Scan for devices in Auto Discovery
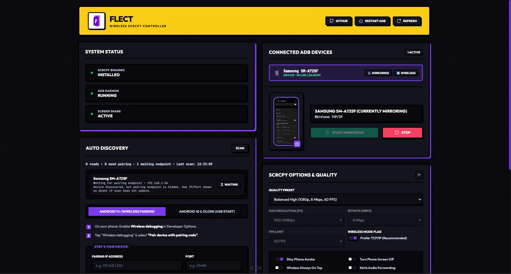This screenshot has width=511, height=274. (240, 148)
